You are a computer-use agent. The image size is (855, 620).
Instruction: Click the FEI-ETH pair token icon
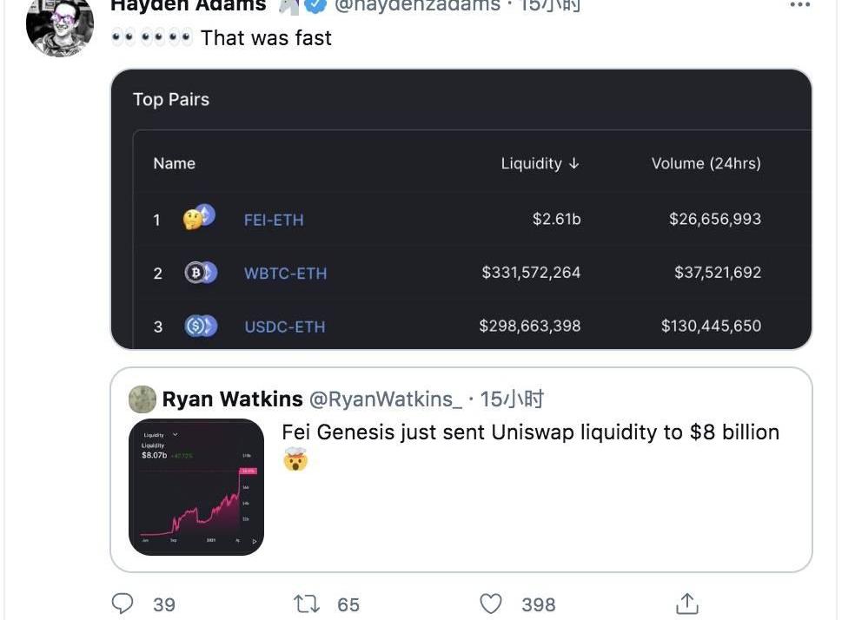[199, 218]
